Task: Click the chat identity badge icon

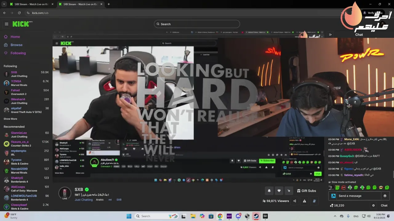Action: (333, 196)
